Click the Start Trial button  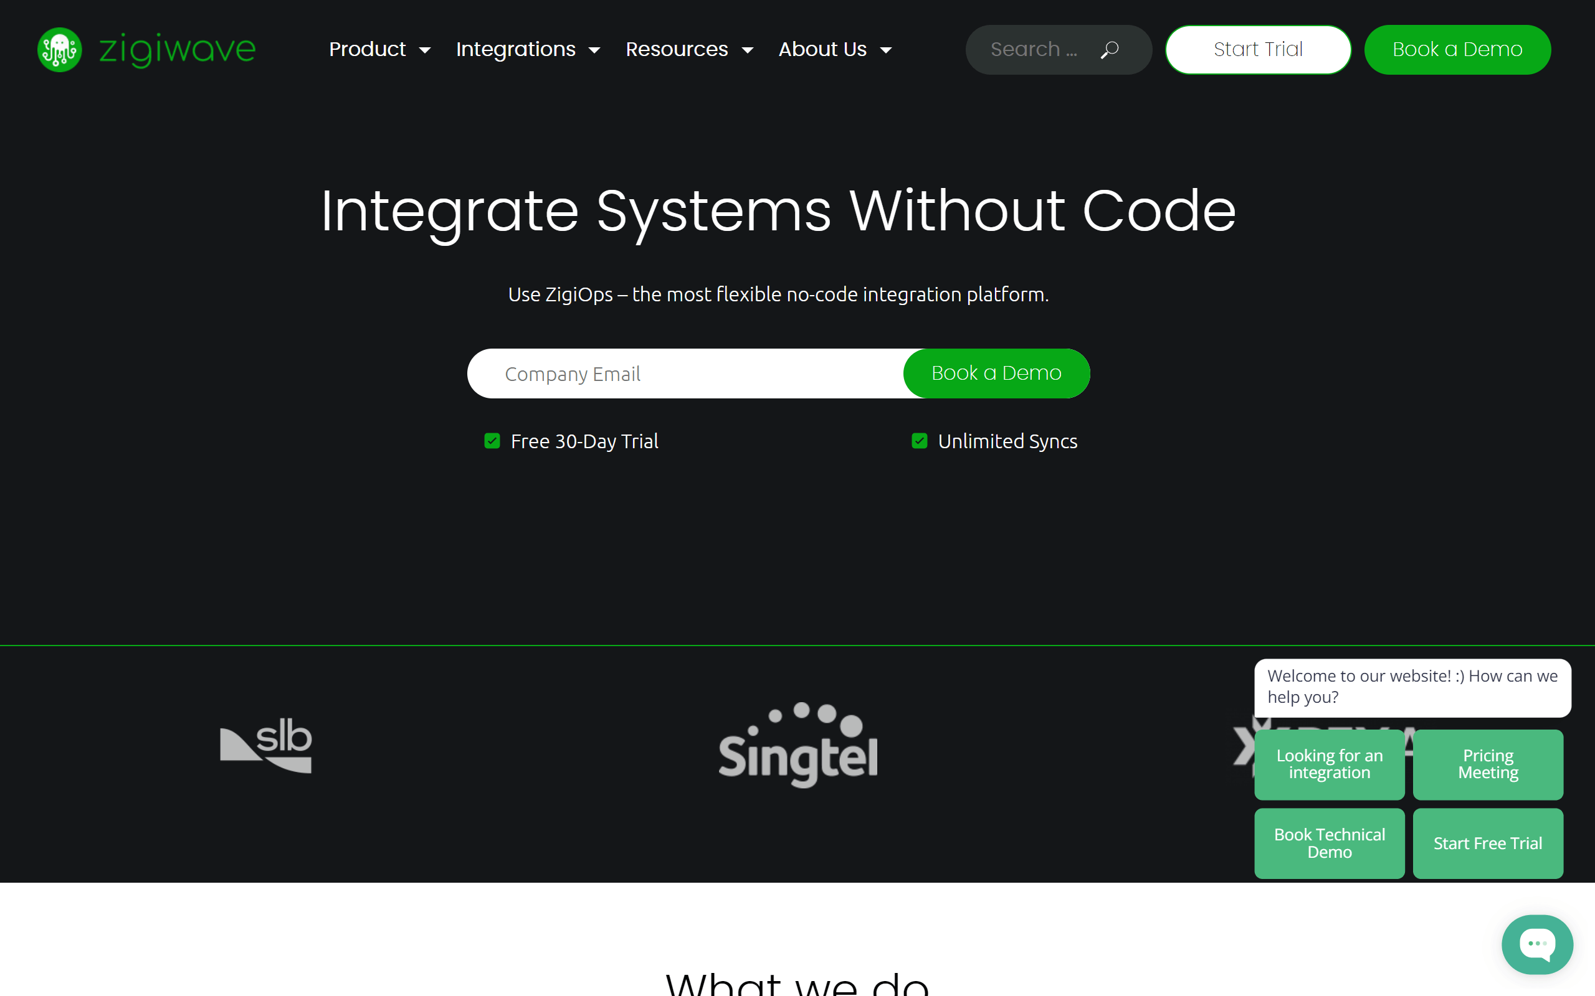click(x=1257, y=48)
